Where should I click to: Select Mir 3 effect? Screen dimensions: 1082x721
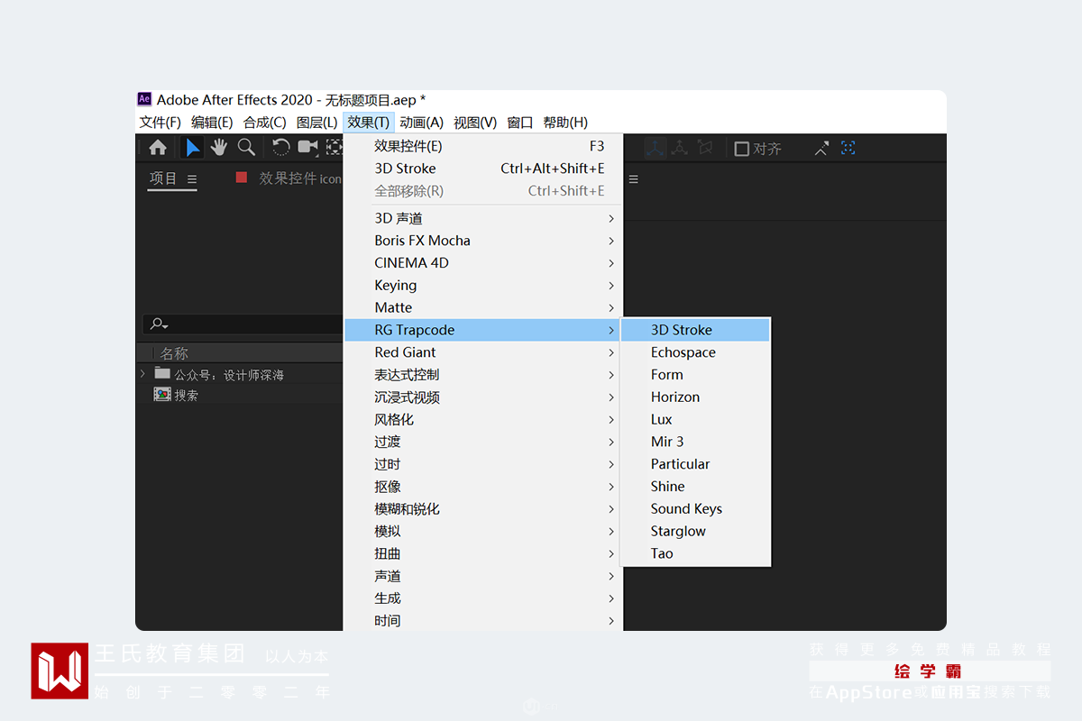pyautogui.click(x=695, y=442)
